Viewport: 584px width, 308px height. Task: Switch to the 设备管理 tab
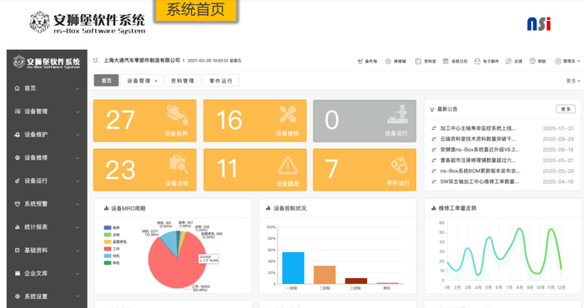pos(142,81)
